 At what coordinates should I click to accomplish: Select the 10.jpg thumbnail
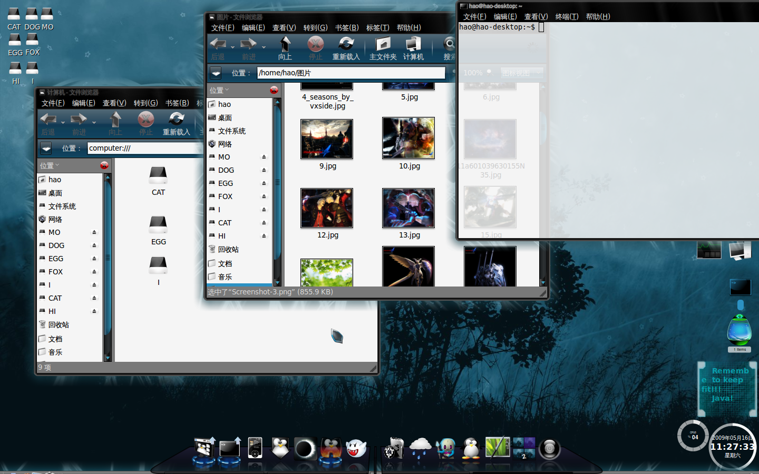[408, 138]
